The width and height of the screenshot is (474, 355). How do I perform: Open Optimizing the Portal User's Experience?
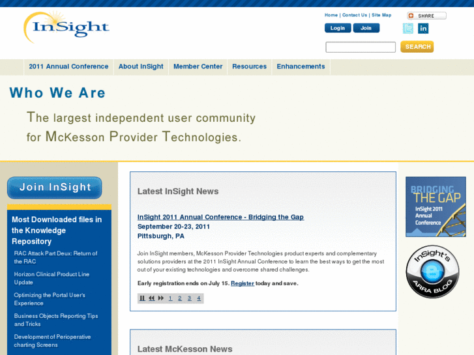[x=50, y=299]
